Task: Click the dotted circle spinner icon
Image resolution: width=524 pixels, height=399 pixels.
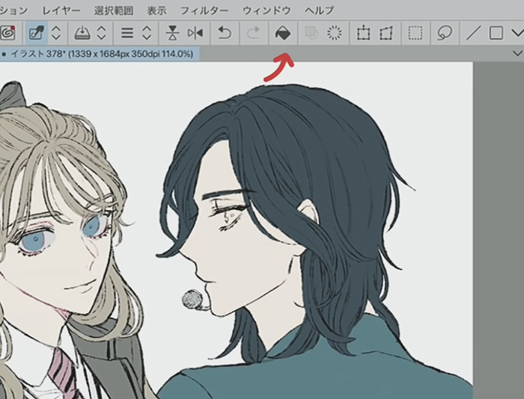Action: click(x=335, y=34)
